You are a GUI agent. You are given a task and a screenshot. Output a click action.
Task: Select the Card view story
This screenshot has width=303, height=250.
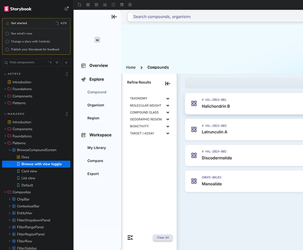coord(29,171)
